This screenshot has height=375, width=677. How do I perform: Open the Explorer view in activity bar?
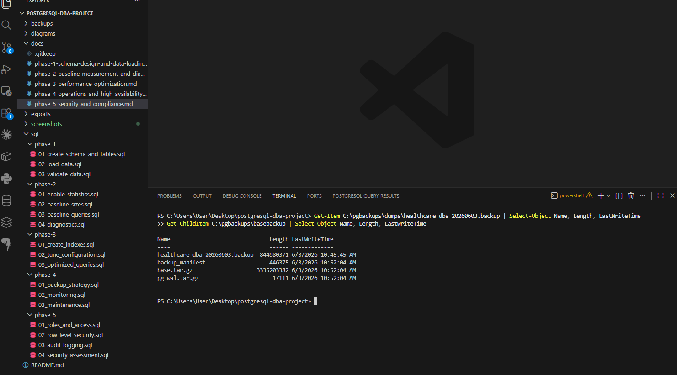[6, 4]
